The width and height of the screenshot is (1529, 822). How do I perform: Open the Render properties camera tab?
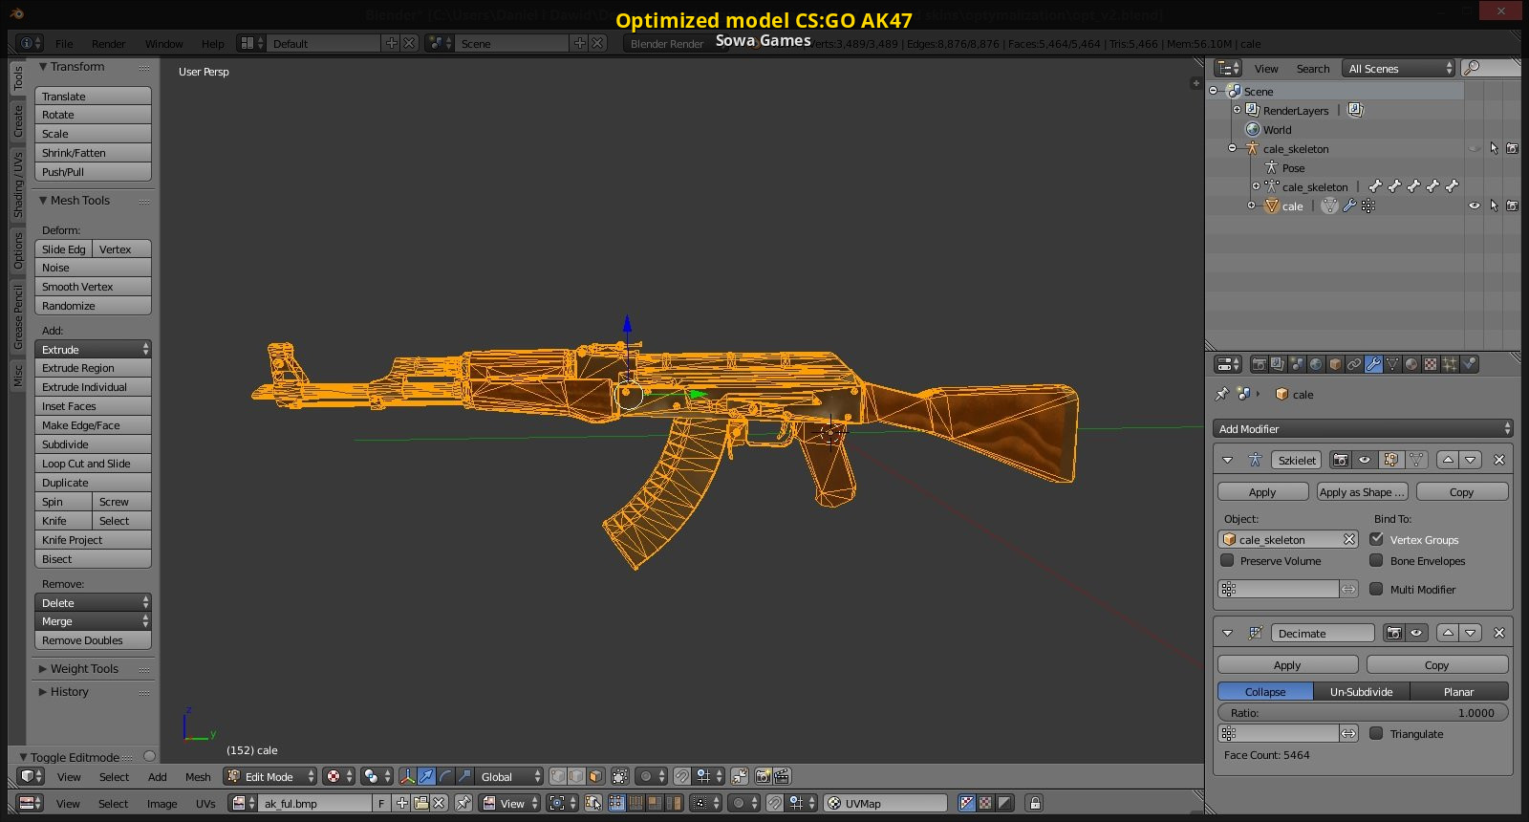[1260, 364]
